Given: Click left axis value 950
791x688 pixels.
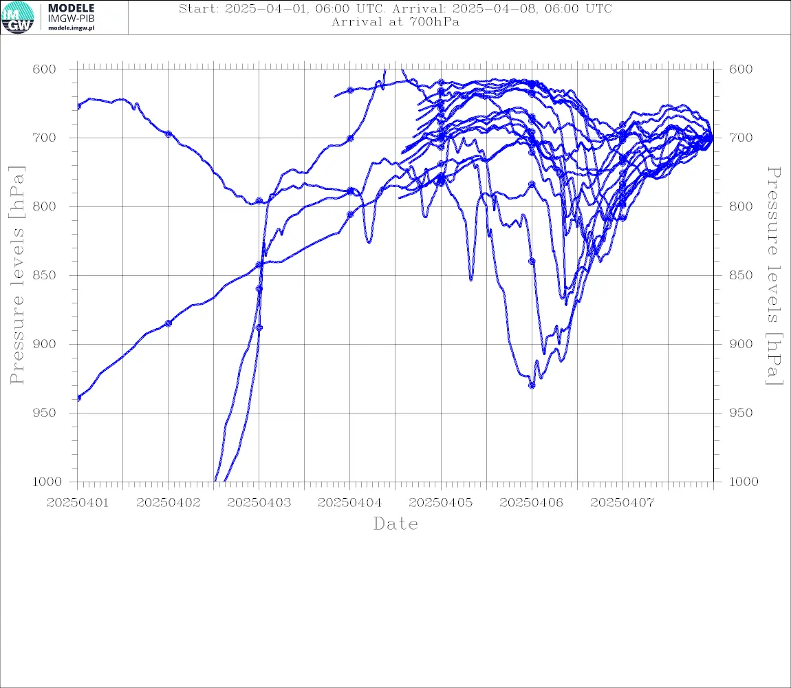Looking at the screenshot, I should (45, 413).
